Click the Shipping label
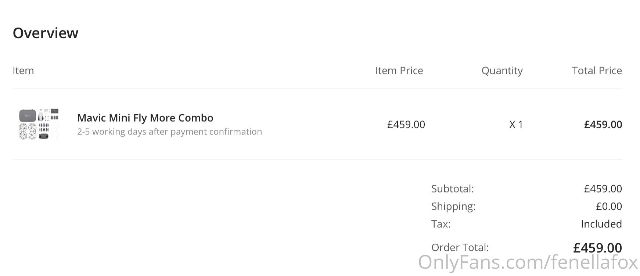The height and width of the screenshot is (276, 640). point(453,206)
